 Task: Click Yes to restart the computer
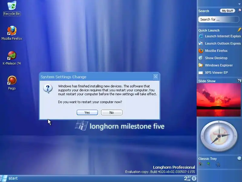coord(87,113)
